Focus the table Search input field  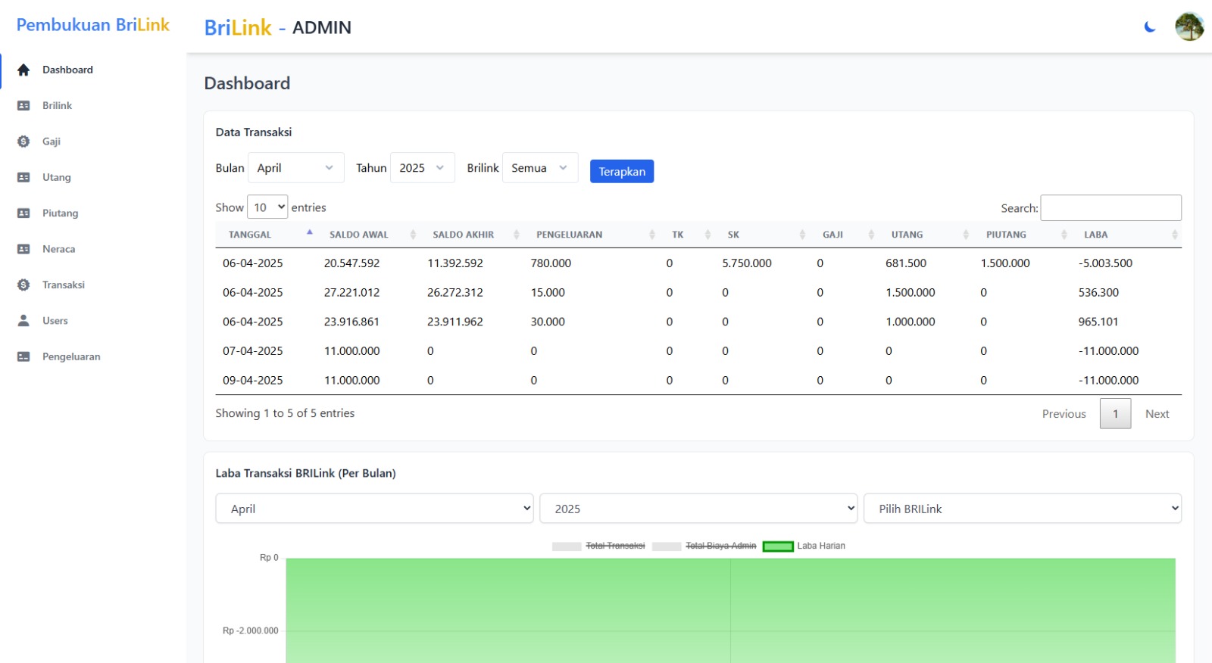[x=1110, y=207]
